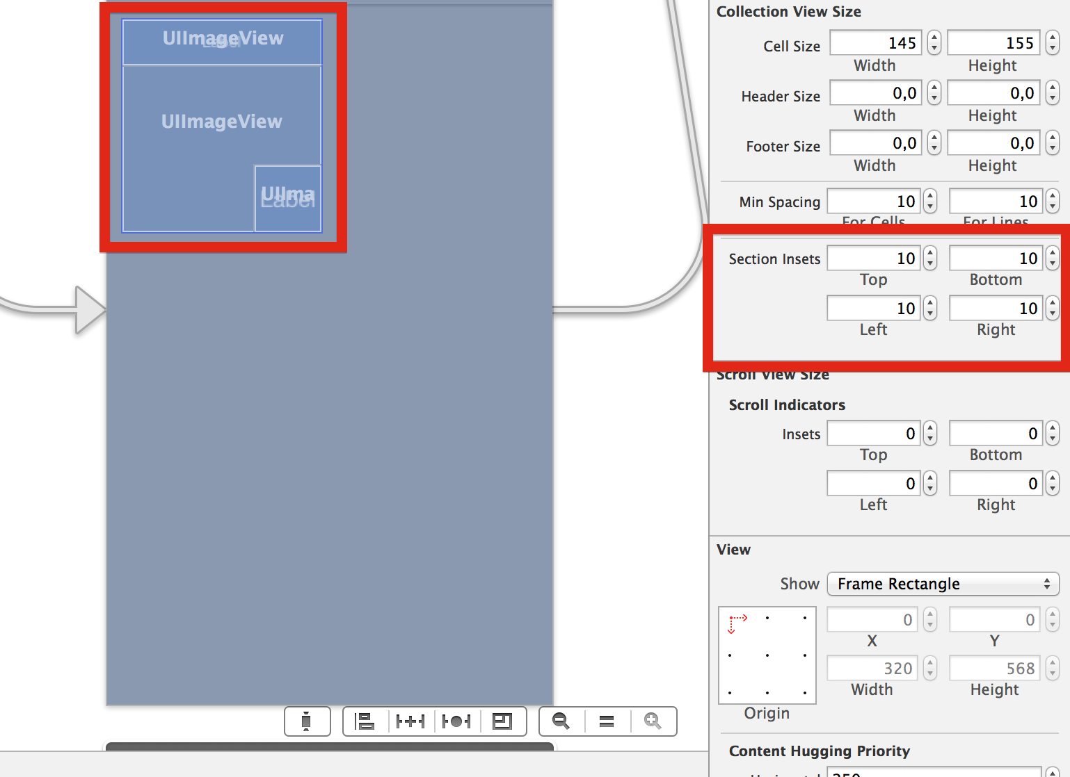Edit Section Insets Bottom field

pyautogui.click(x=996, y=259)
